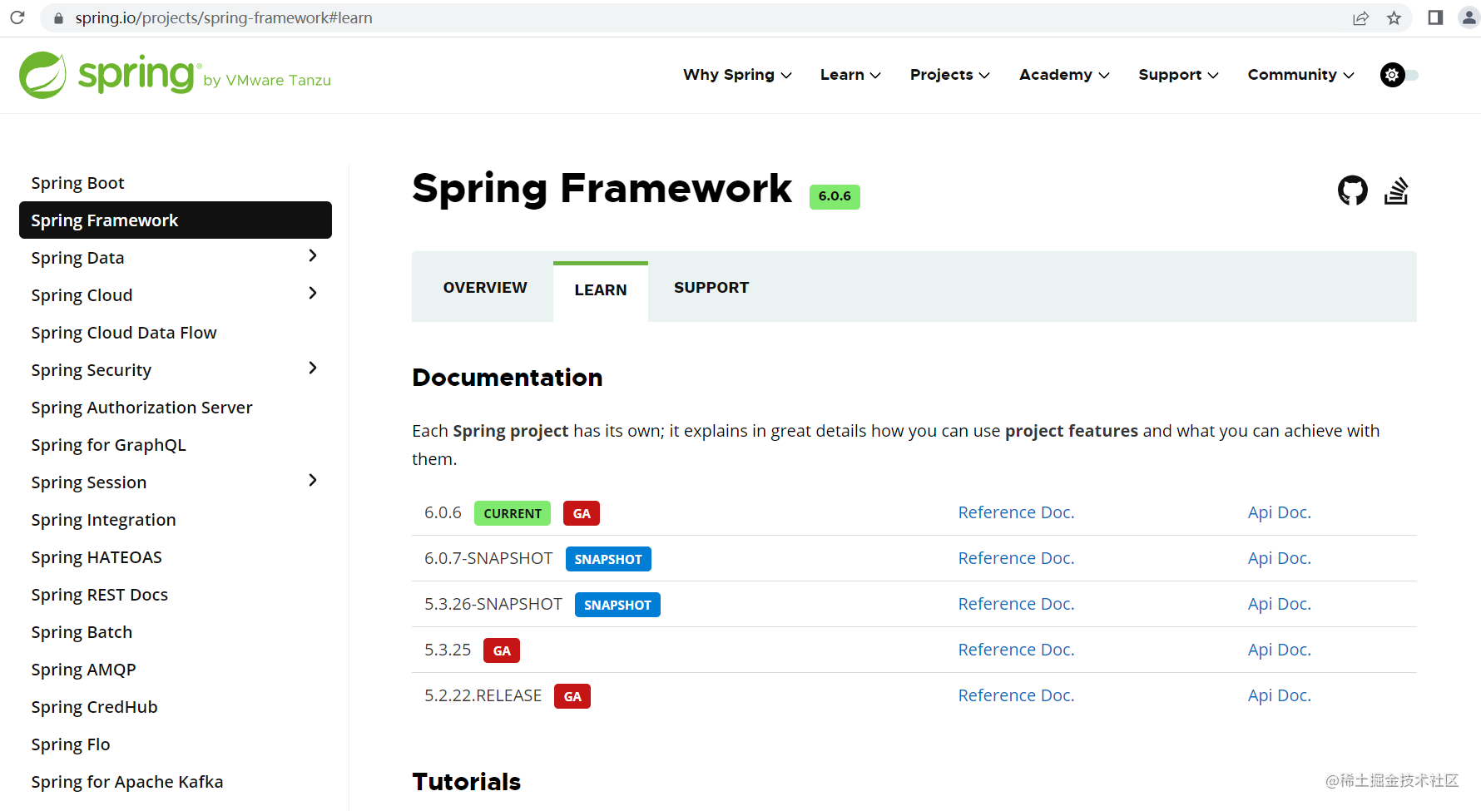Open Reference Doc. for 6.0.7-SNAPSHOT
Image resolution: width=1481 pixels, height=811 pixels.
tap(1016, 558)
